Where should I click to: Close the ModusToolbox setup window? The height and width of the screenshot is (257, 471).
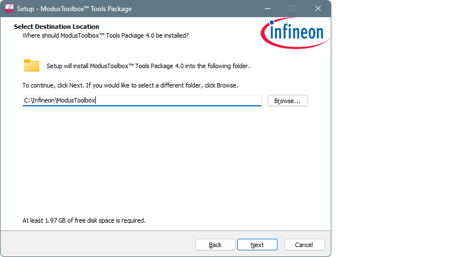pos(318,8)
